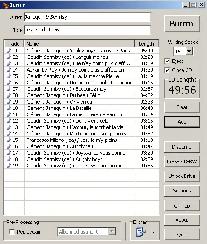Click the music note icon for track 19

click(9, 165)
